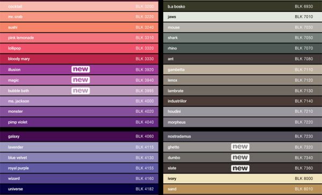
Task: Click the new badge on magic row
Action: point(80,80)
